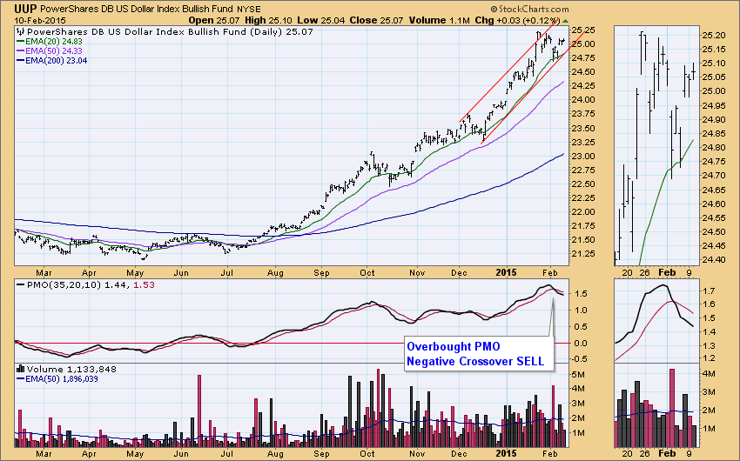
Task: Click the red 1.53 PMO signal value
Action: pos(144,284)
